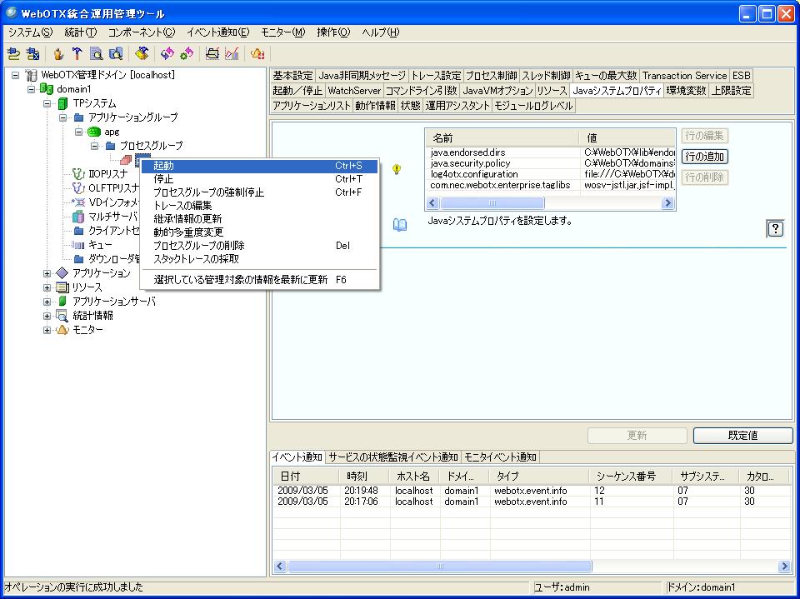Click the document magnifier search toolbar icon

tap(97, 54)
